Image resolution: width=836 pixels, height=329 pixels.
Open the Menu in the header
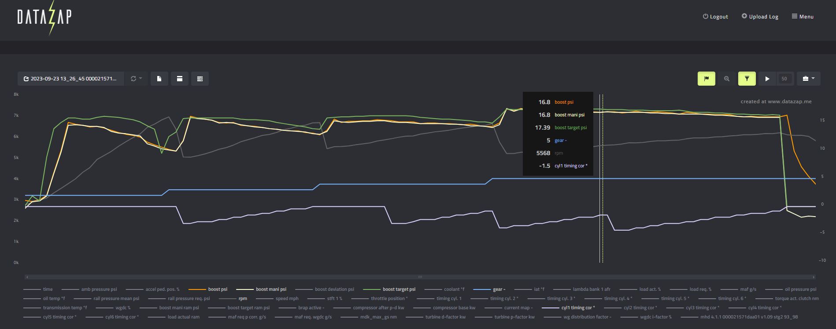click(x=803, y=17)
